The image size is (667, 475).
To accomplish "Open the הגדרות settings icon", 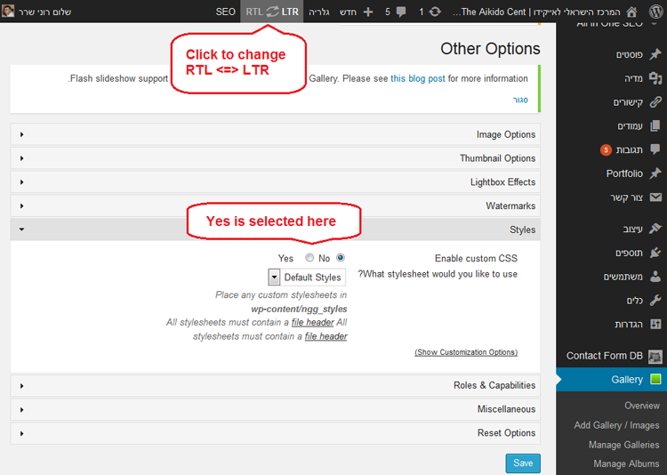I will coord(655,325).
